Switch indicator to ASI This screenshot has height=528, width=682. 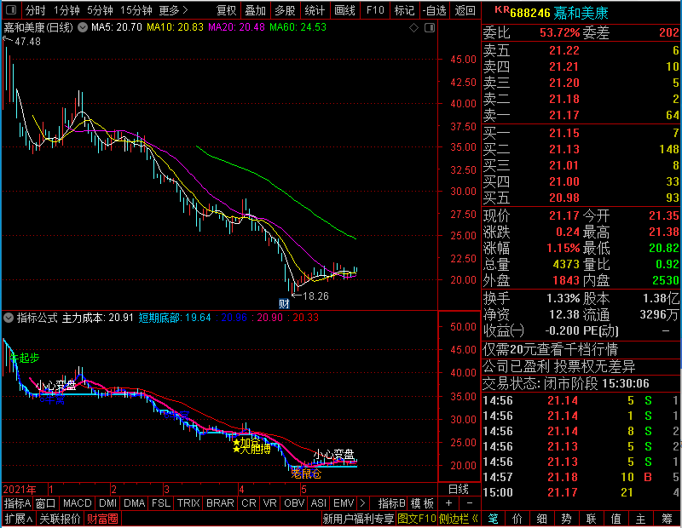[x=318, y=503]
